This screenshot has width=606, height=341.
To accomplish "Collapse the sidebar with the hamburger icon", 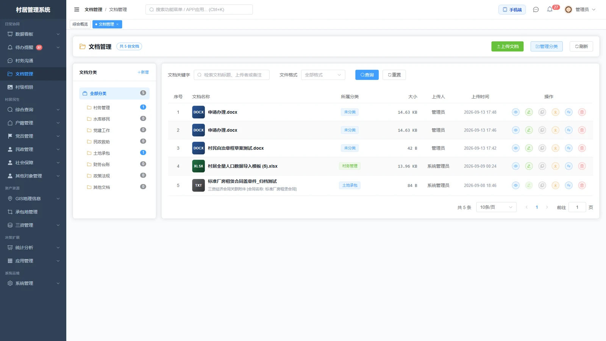I will pyautogui.click(x=77, y=9).
